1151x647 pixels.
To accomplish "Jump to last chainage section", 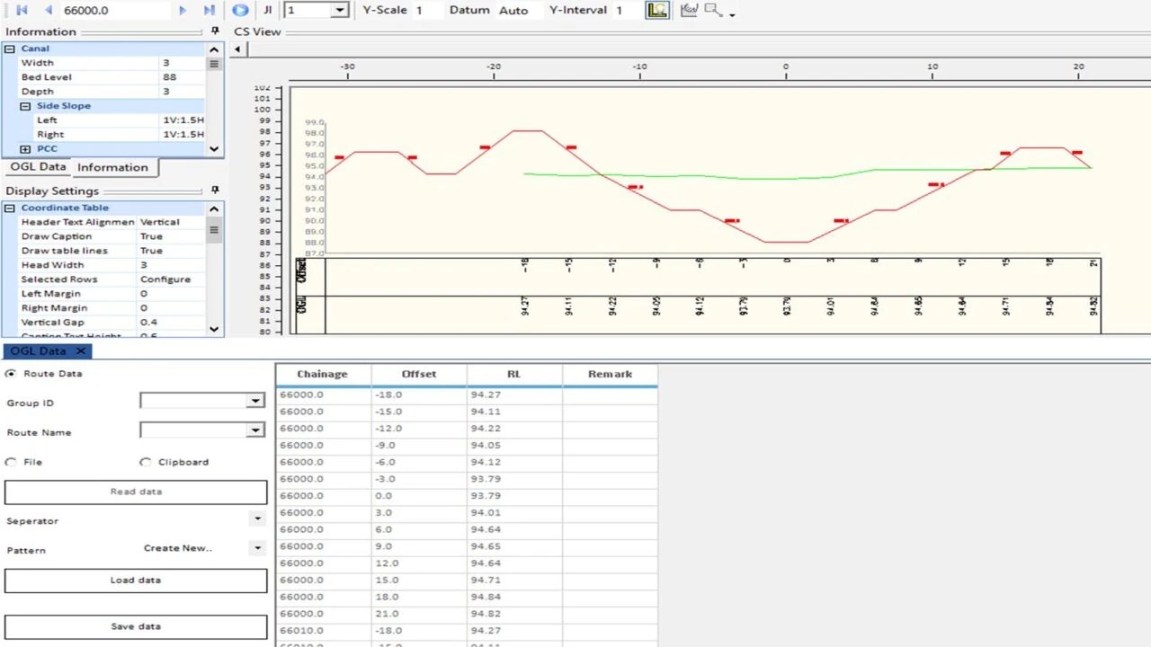I will [x=210, y=10].
